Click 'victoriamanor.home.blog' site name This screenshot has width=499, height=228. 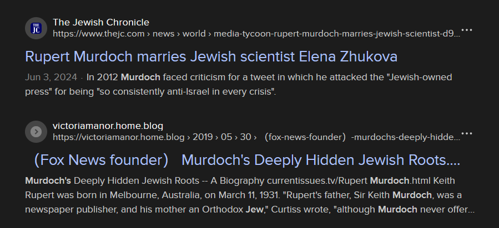[108, 126]
